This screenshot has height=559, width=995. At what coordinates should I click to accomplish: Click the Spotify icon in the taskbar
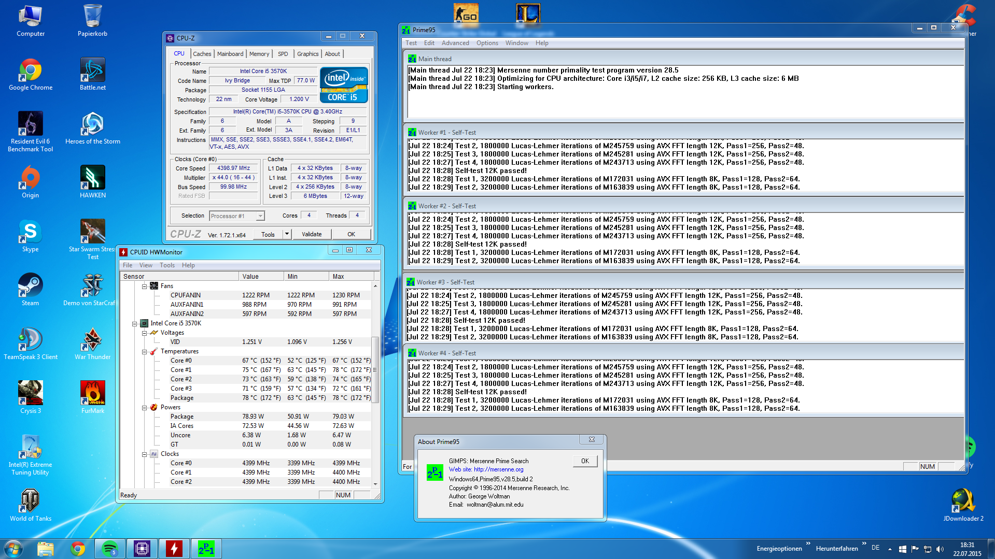coord(110,549)
